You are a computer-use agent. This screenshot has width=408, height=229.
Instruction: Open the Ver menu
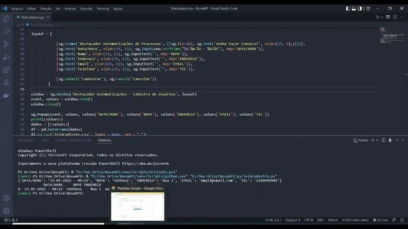tap(58, 8)
